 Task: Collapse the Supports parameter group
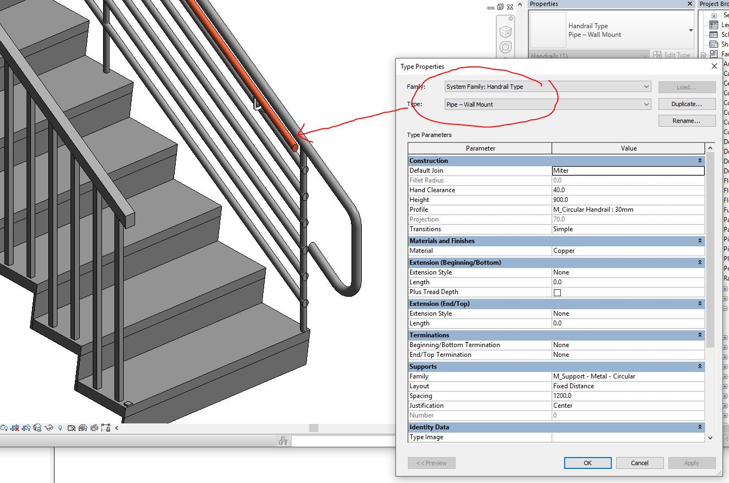click(x=699, y=366)
